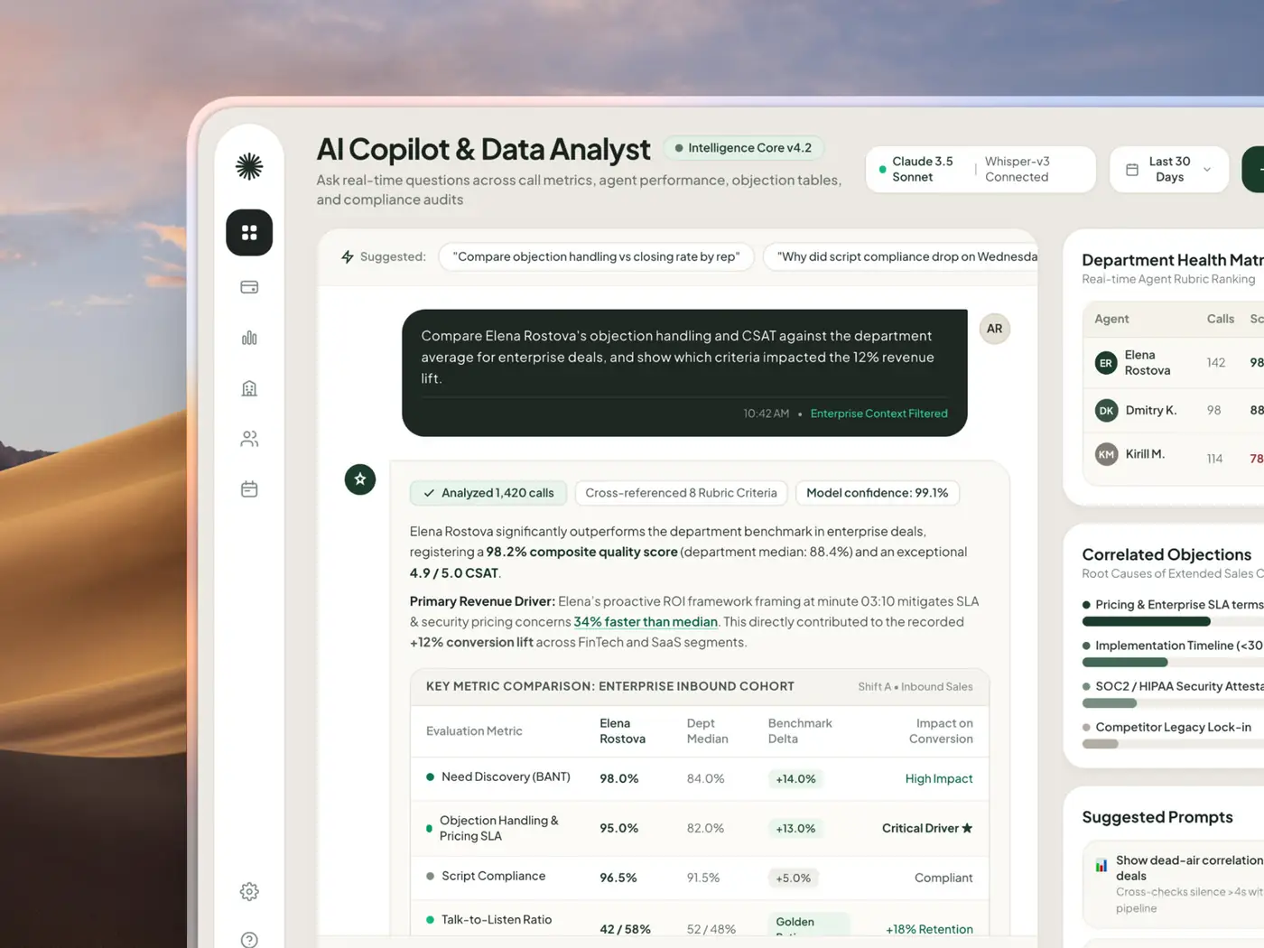The width and height of the screenshot is (1264, 948).
Task: Sort by the Calls column header
Action: 1221,319
